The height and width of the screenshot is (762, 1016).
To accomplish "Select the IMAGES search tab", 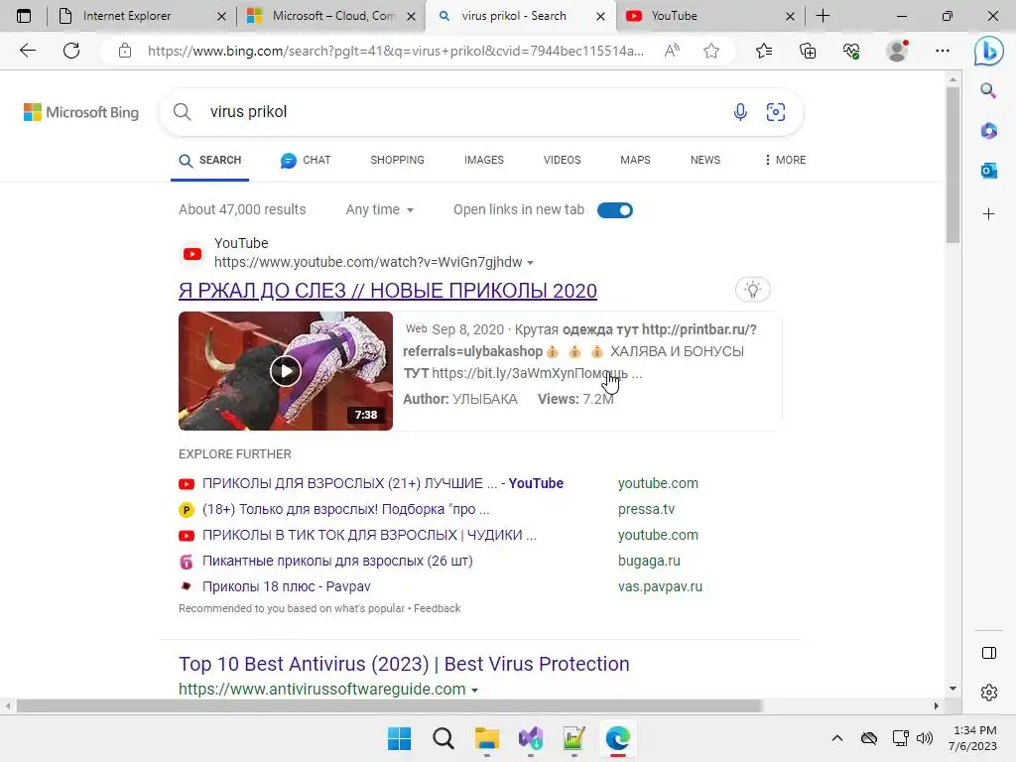I will pos(484,160).
